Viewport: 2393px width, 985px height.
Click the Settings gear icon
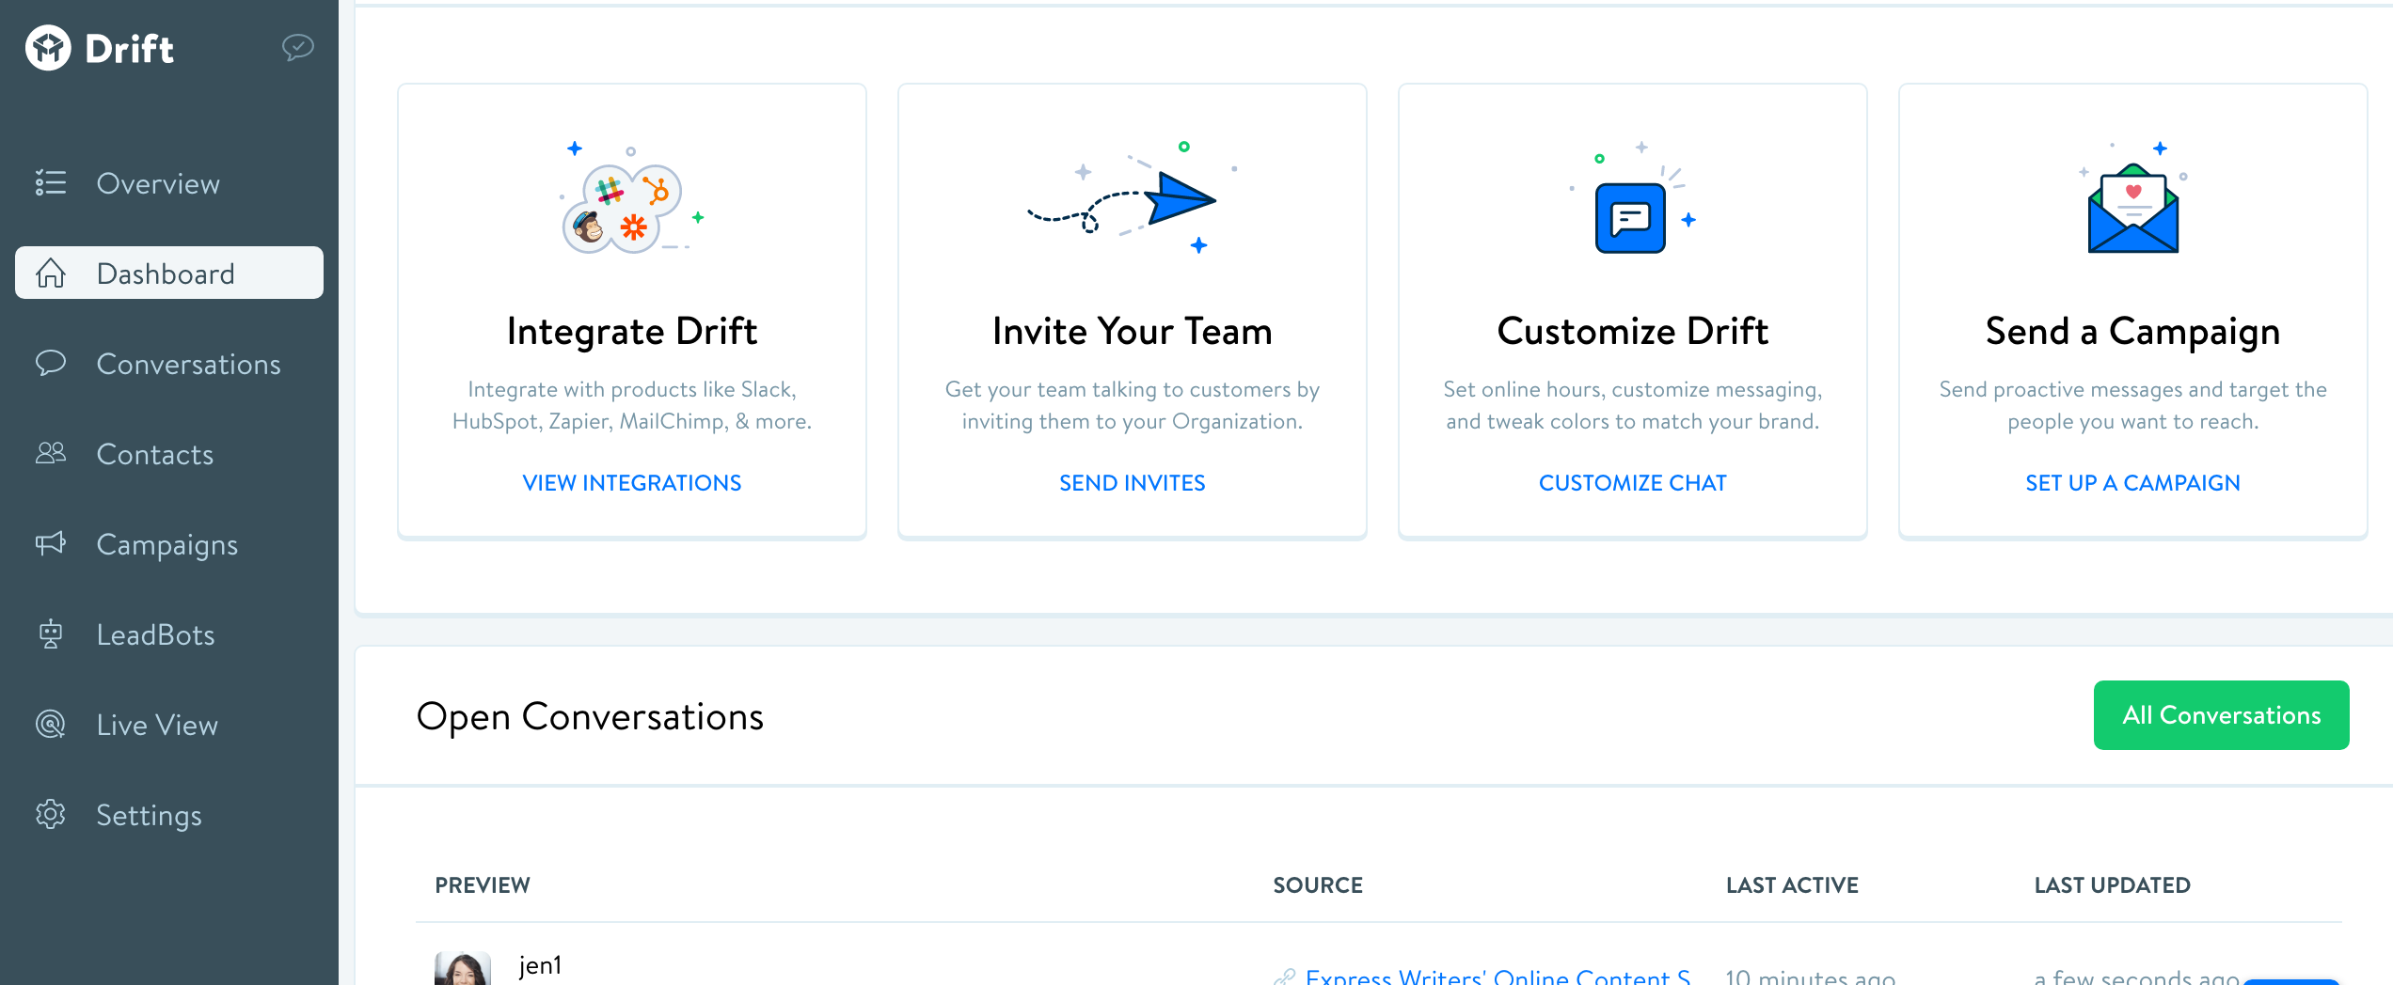pos(51,815)
